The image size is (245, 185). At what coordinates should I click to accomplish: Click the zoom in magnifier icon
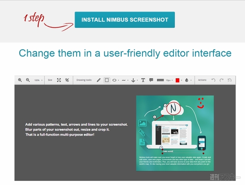point(20,80)
